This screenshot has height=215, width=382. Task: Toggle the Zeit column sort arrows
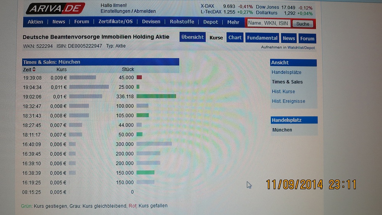click(x=34, y=70)
